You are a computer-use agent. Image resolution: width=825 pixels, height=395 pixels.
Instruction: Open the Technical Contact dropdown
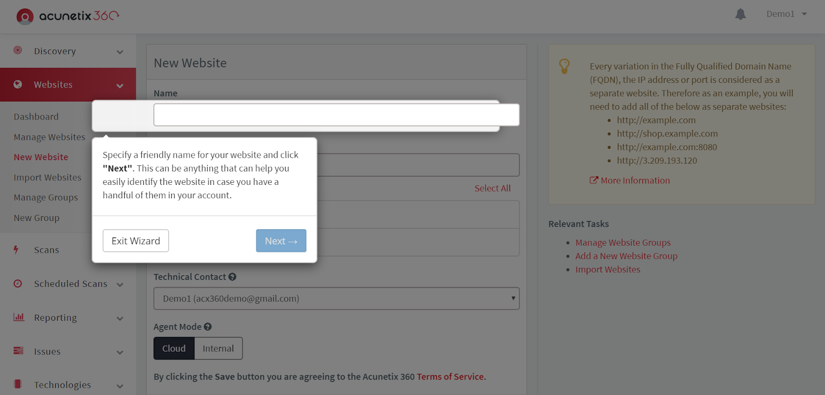[336, 299]
